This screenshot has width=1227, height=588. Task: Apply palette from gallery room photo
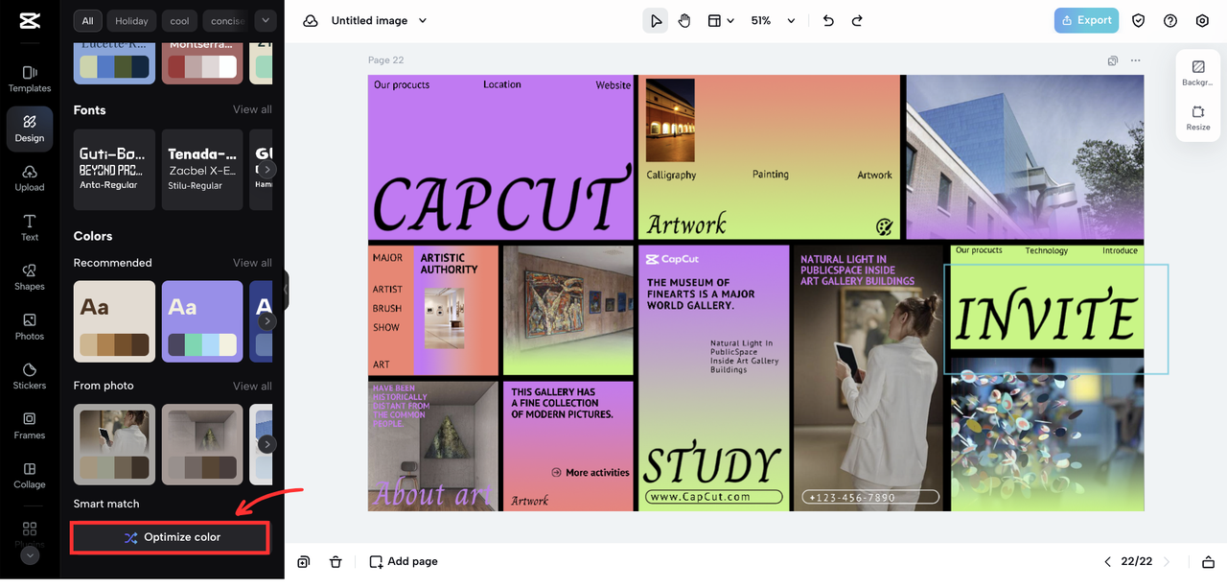tap(202, 444)
